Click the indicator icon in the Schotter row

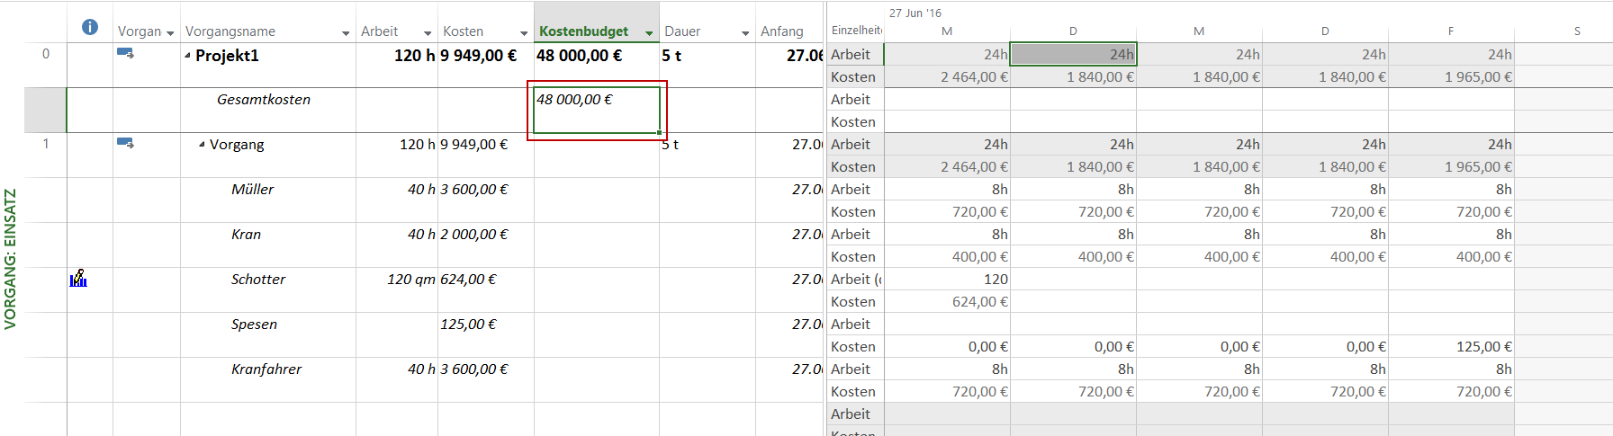click(x=79, y=279)
